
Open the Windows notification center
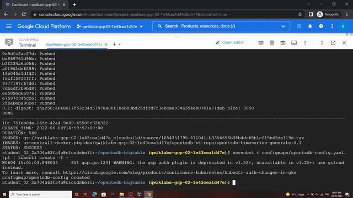347,194
